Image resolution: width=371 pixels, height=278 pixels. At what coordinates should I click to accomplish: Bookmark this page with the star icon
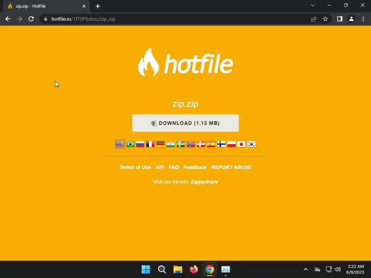point(325,19)
